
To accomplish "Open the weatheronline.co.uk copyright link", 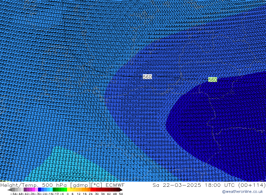I will click(242, 192).
